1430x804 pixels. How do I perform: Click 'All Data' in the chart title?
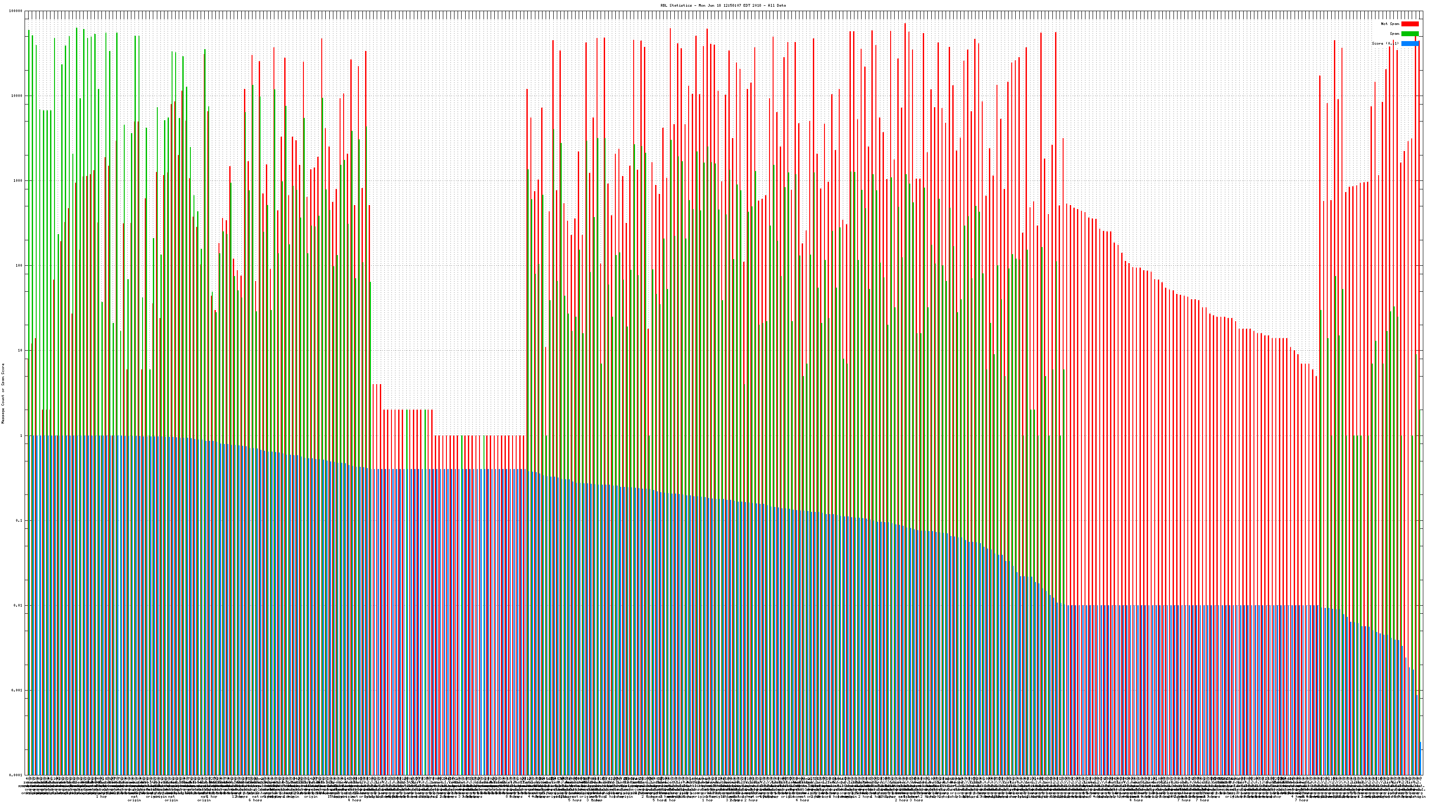[x=777, y=5]
